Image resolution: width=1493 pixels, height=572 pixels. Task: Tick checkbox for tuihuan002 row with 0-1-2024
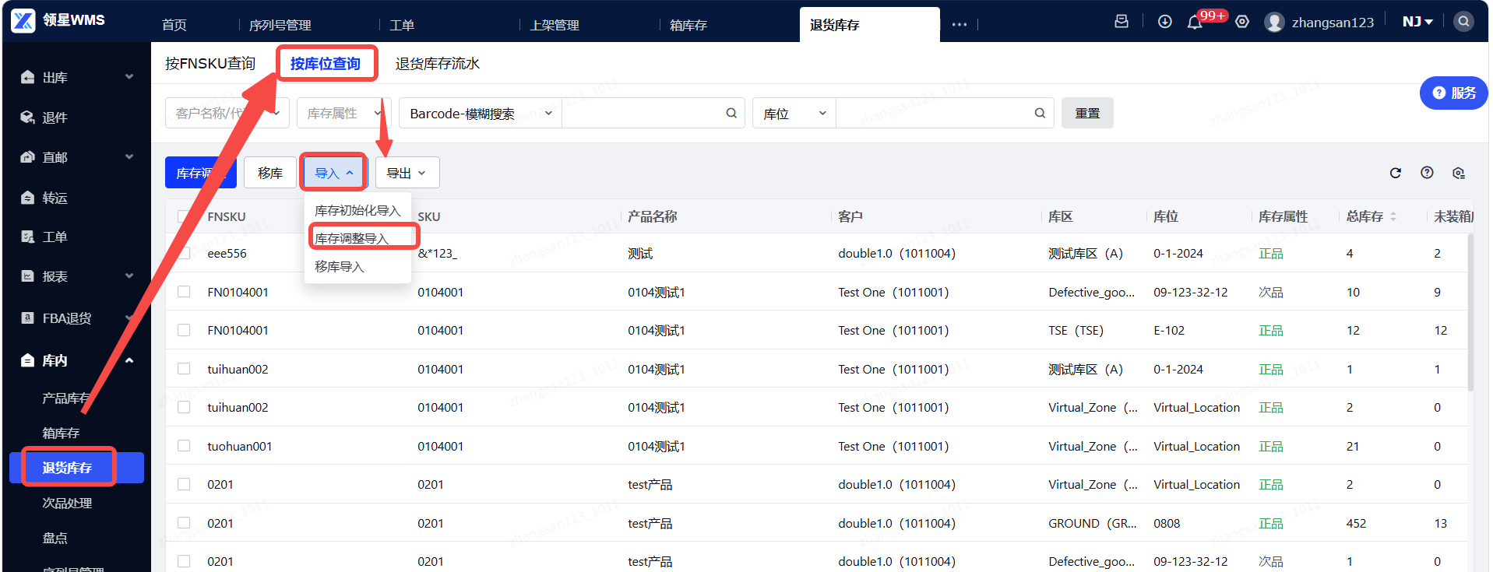click(x=184, y=369)
